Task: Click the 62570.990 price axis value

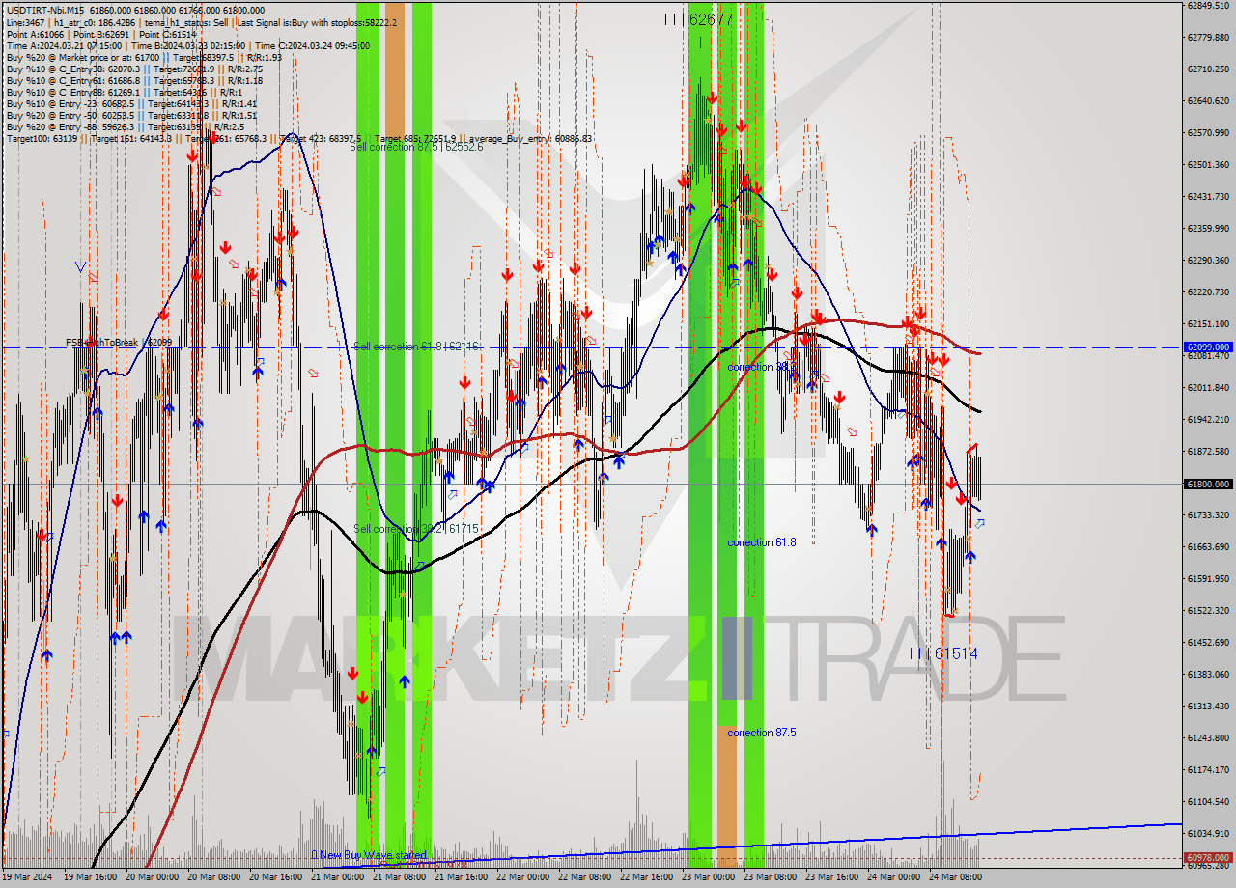Action: pyautogui.click(x=1207, y=132)
